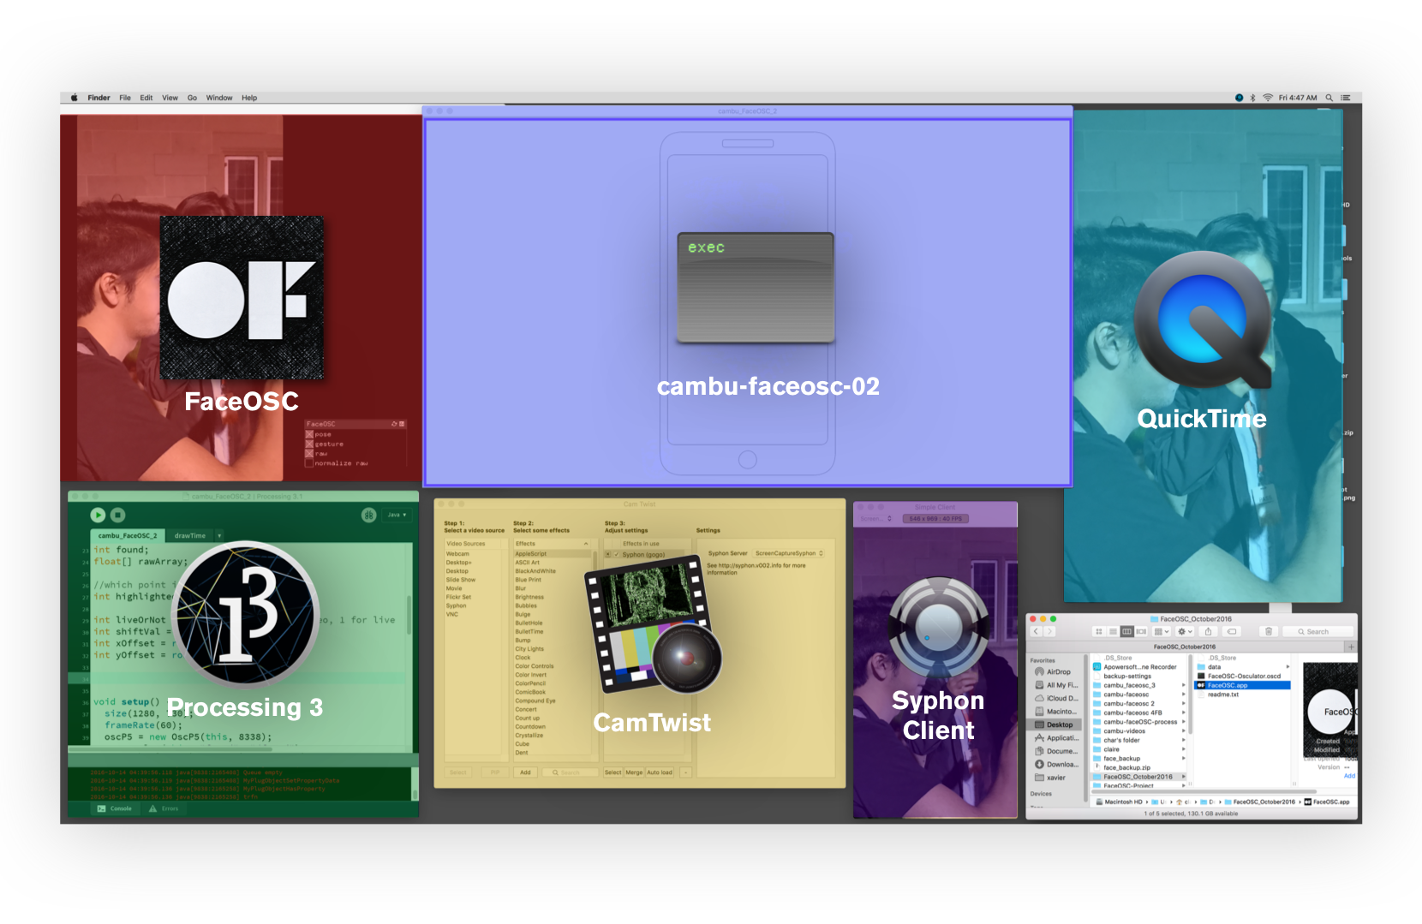Click the Merge button in CamTwist
1422x924 pixels.
coord(634,772)
